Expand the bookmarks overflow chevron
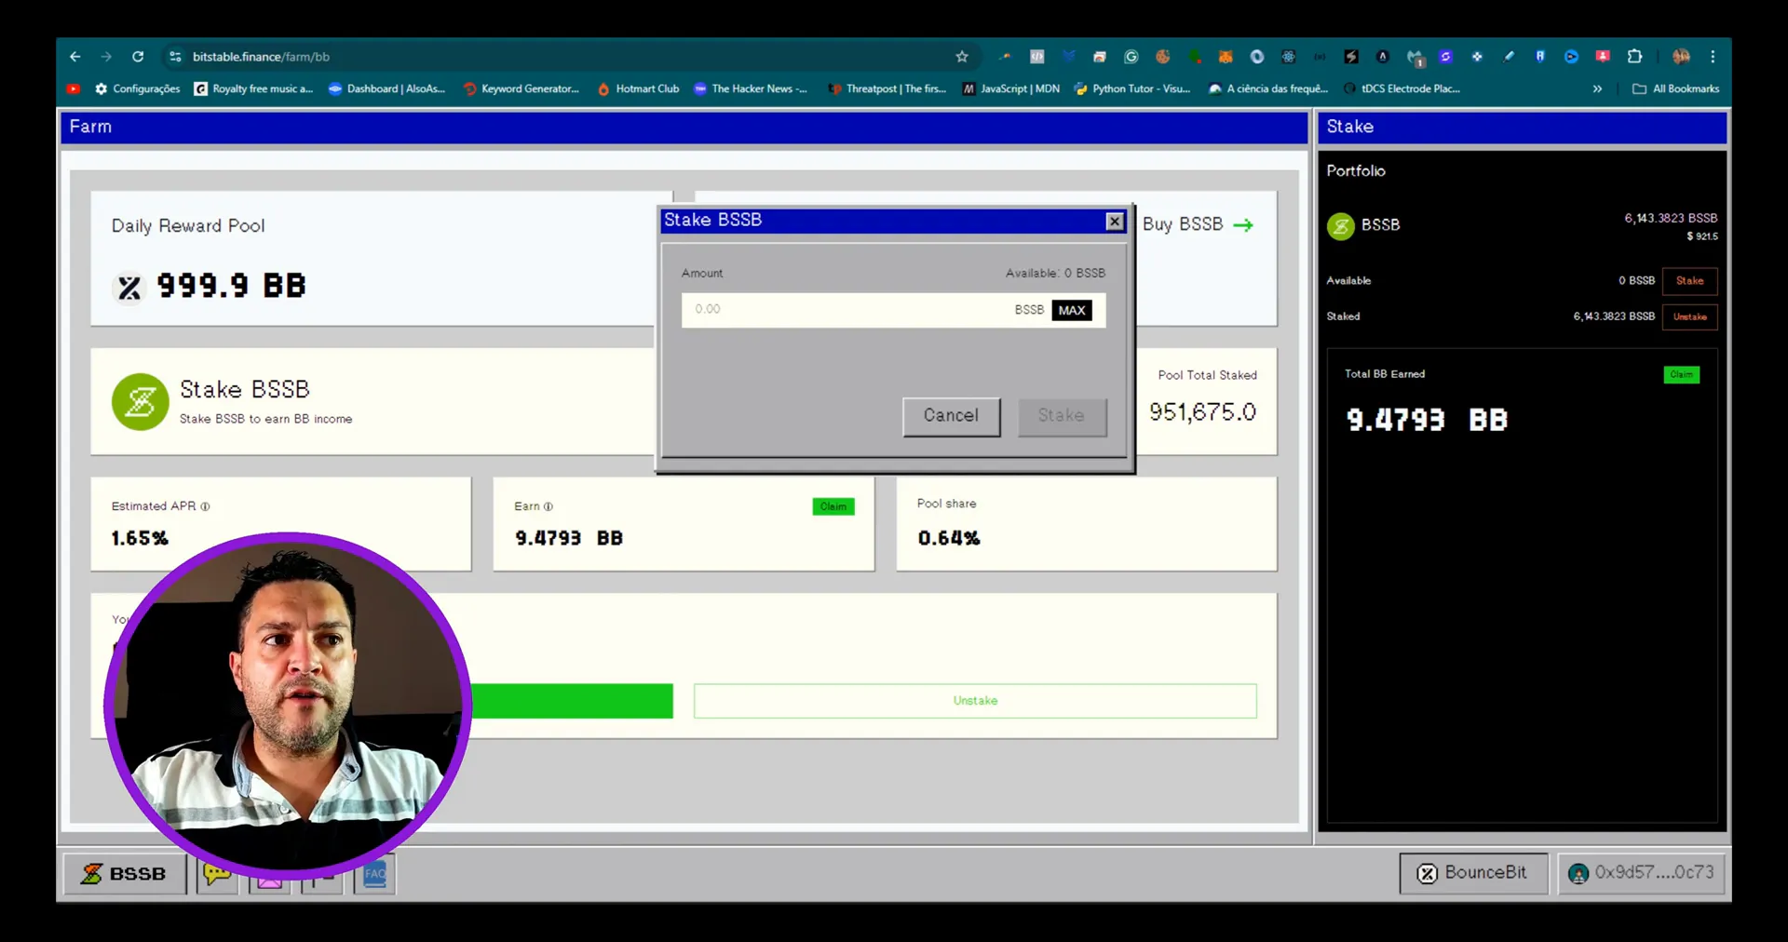This screenshot has width=1788, height=942. tap(1597, 89)
